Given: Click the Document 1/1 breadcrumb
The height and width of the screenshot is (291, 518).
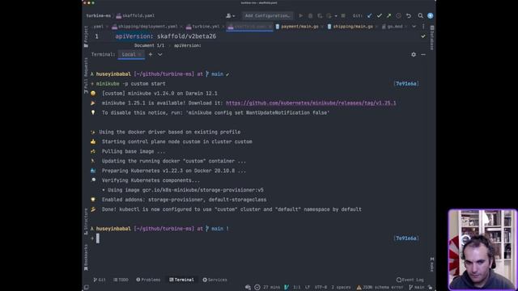Looking at the screenshot, I should 149,45.
